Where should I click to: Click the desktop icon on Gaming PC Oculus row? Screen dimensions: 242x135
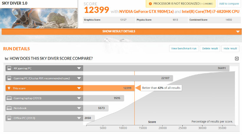(x=9, y=78)
